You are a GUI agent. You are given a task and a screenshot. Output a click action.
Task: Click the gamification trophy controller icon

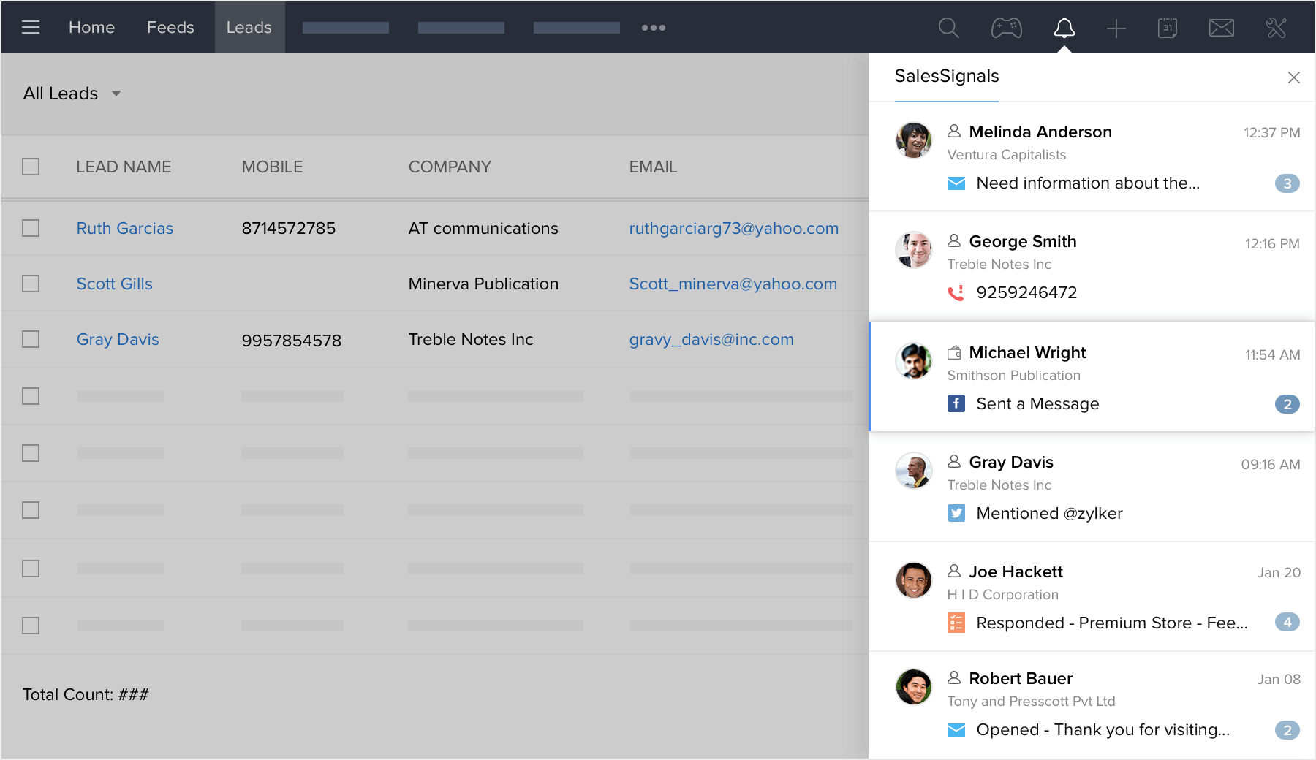pyautogui.click(x=1007, y=28)
